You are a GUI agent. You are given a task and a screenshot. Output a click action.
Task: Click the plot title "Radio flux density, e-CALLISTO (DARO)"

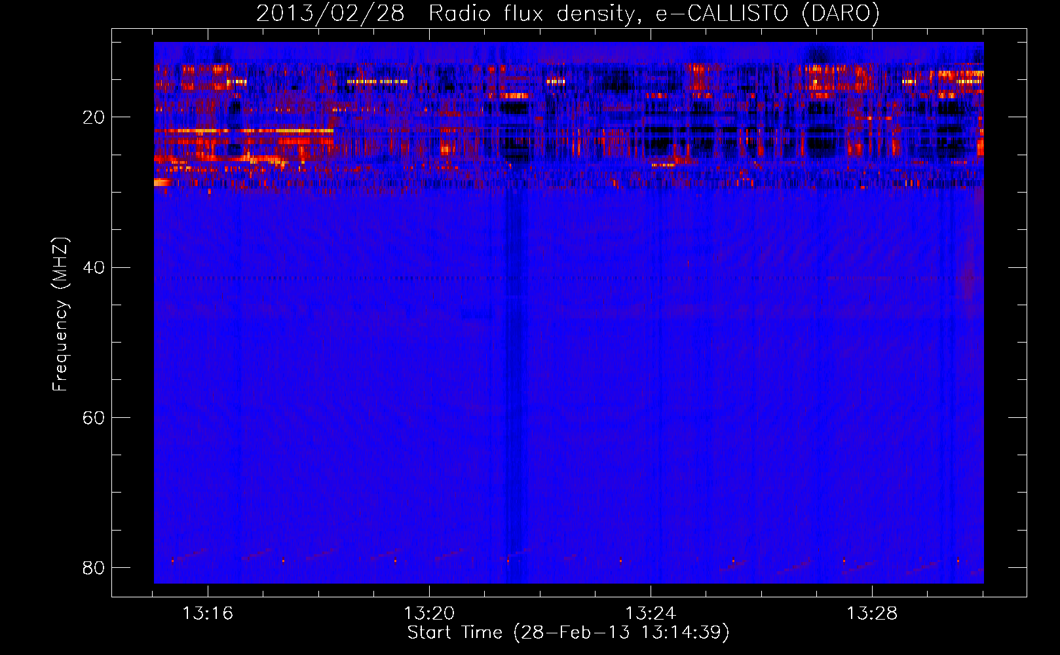654,14
